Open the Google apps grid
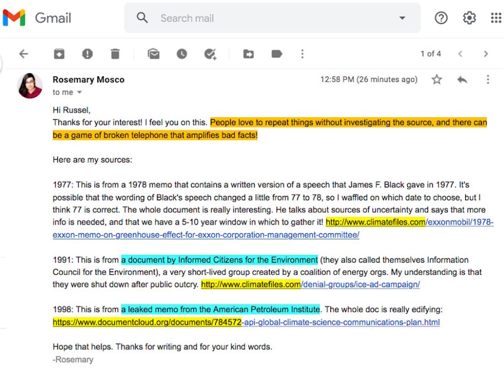 (496, 18)
